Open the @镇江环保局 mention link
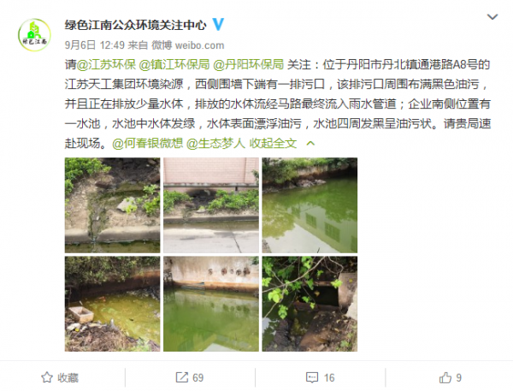This screenshot has height=391, width=513. pos(174,64)
